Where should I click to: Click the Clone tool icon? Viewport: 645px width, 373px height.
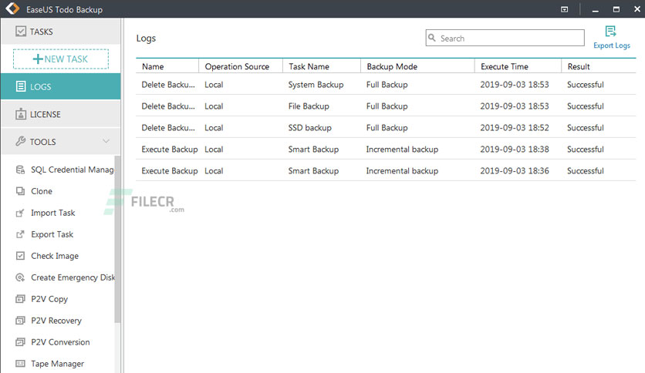click(20, 191)
